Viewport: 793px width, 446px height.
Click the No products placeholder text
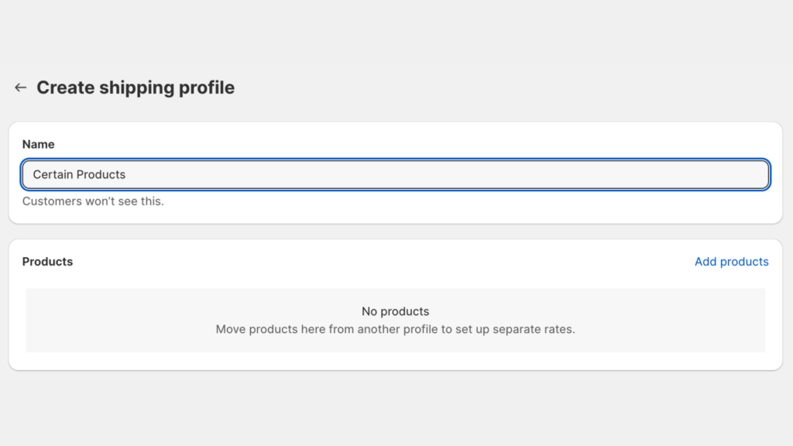point(396,311)
